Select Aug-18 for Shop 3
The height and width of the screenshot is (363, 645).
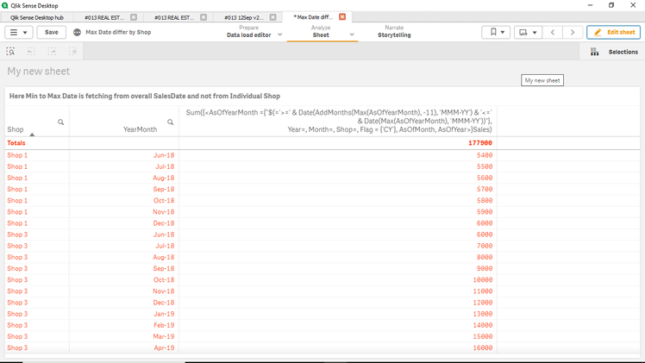(163, 257)
